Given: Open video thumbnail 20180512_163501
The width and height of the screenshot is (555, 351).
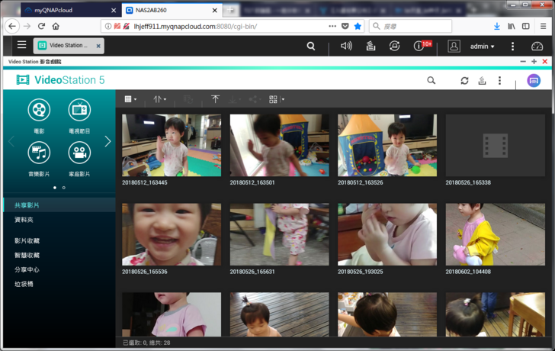Looking at the screenshot, I should [279, 145].
